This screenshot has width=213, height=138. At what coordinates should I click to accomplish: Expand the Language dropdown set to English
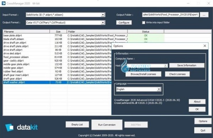coord(159,89)
